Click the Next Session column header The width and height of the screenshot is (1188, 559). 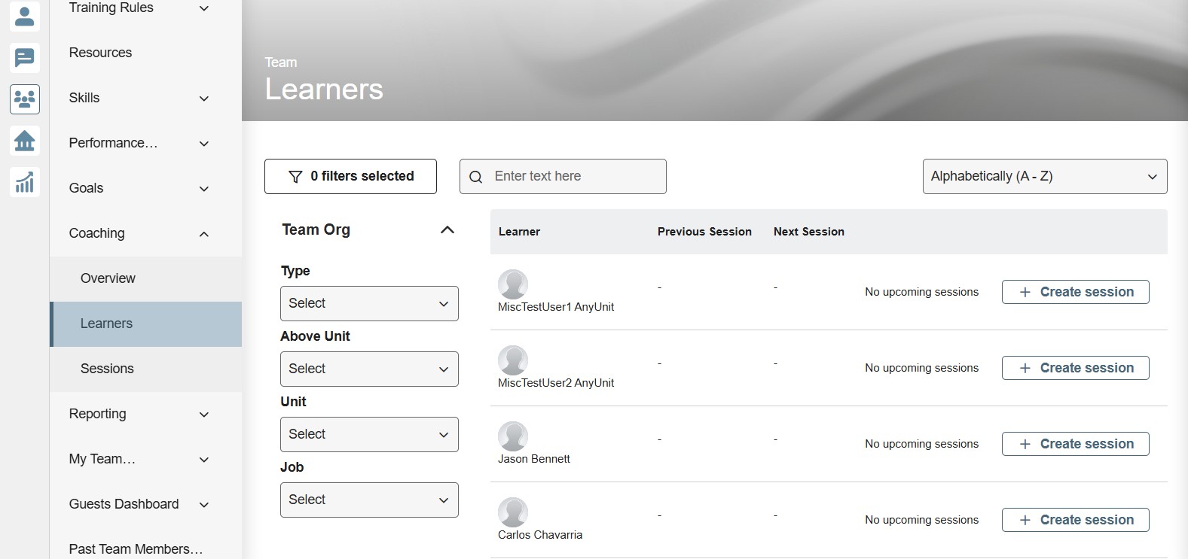(x=808, y=232)
